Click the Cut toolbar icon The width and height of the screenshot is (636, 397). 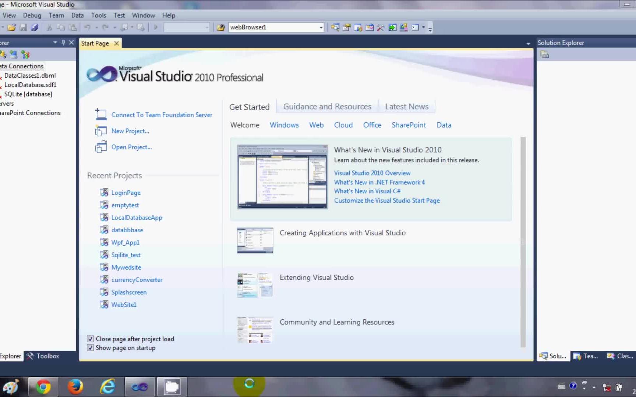(x=49, y=27)
